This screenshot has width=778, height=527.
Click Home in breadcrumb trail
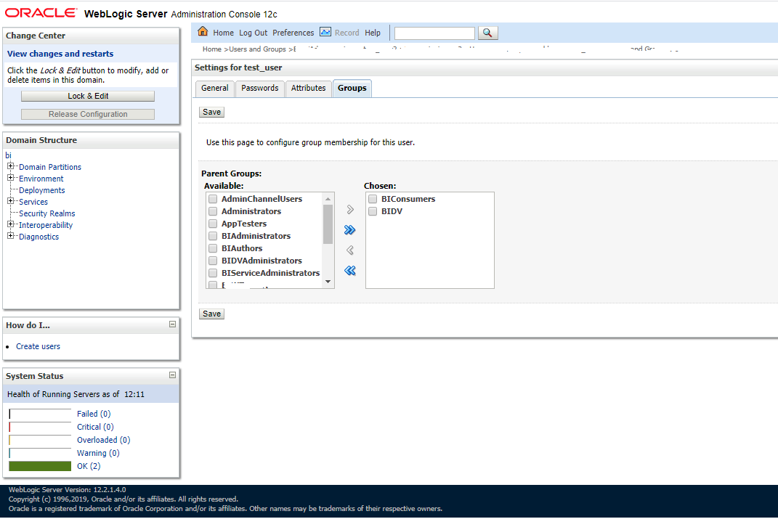[212, 49]
